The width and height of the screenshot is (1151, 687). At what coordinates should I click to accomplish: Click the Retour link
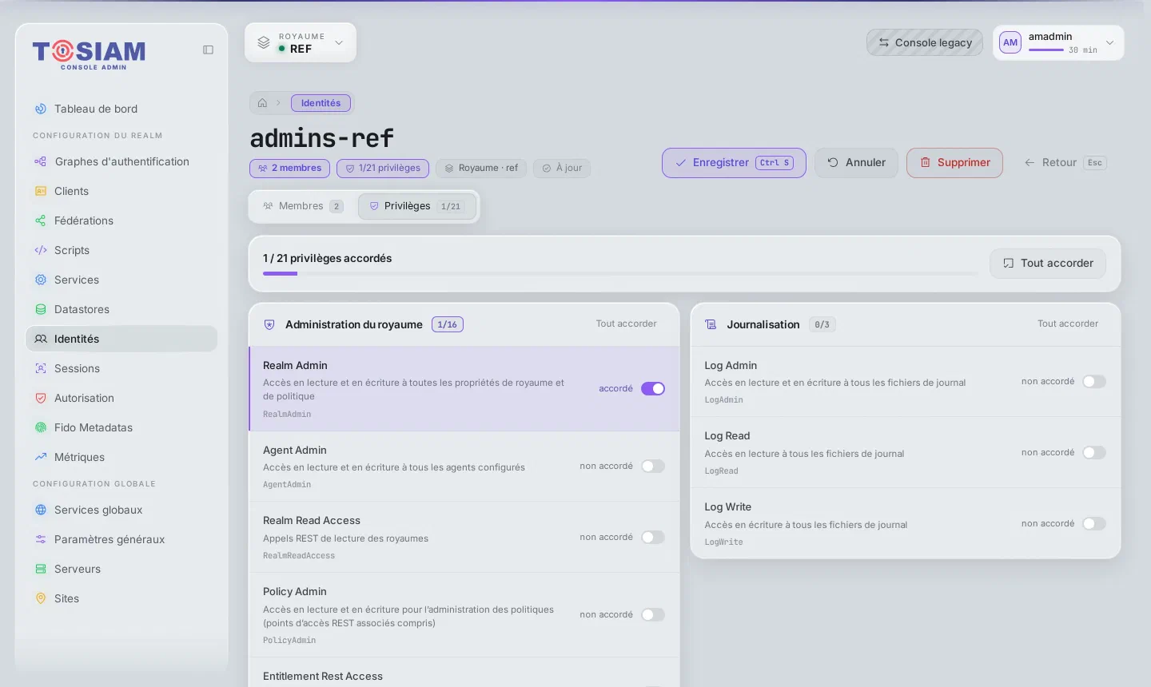(1065, 163)
